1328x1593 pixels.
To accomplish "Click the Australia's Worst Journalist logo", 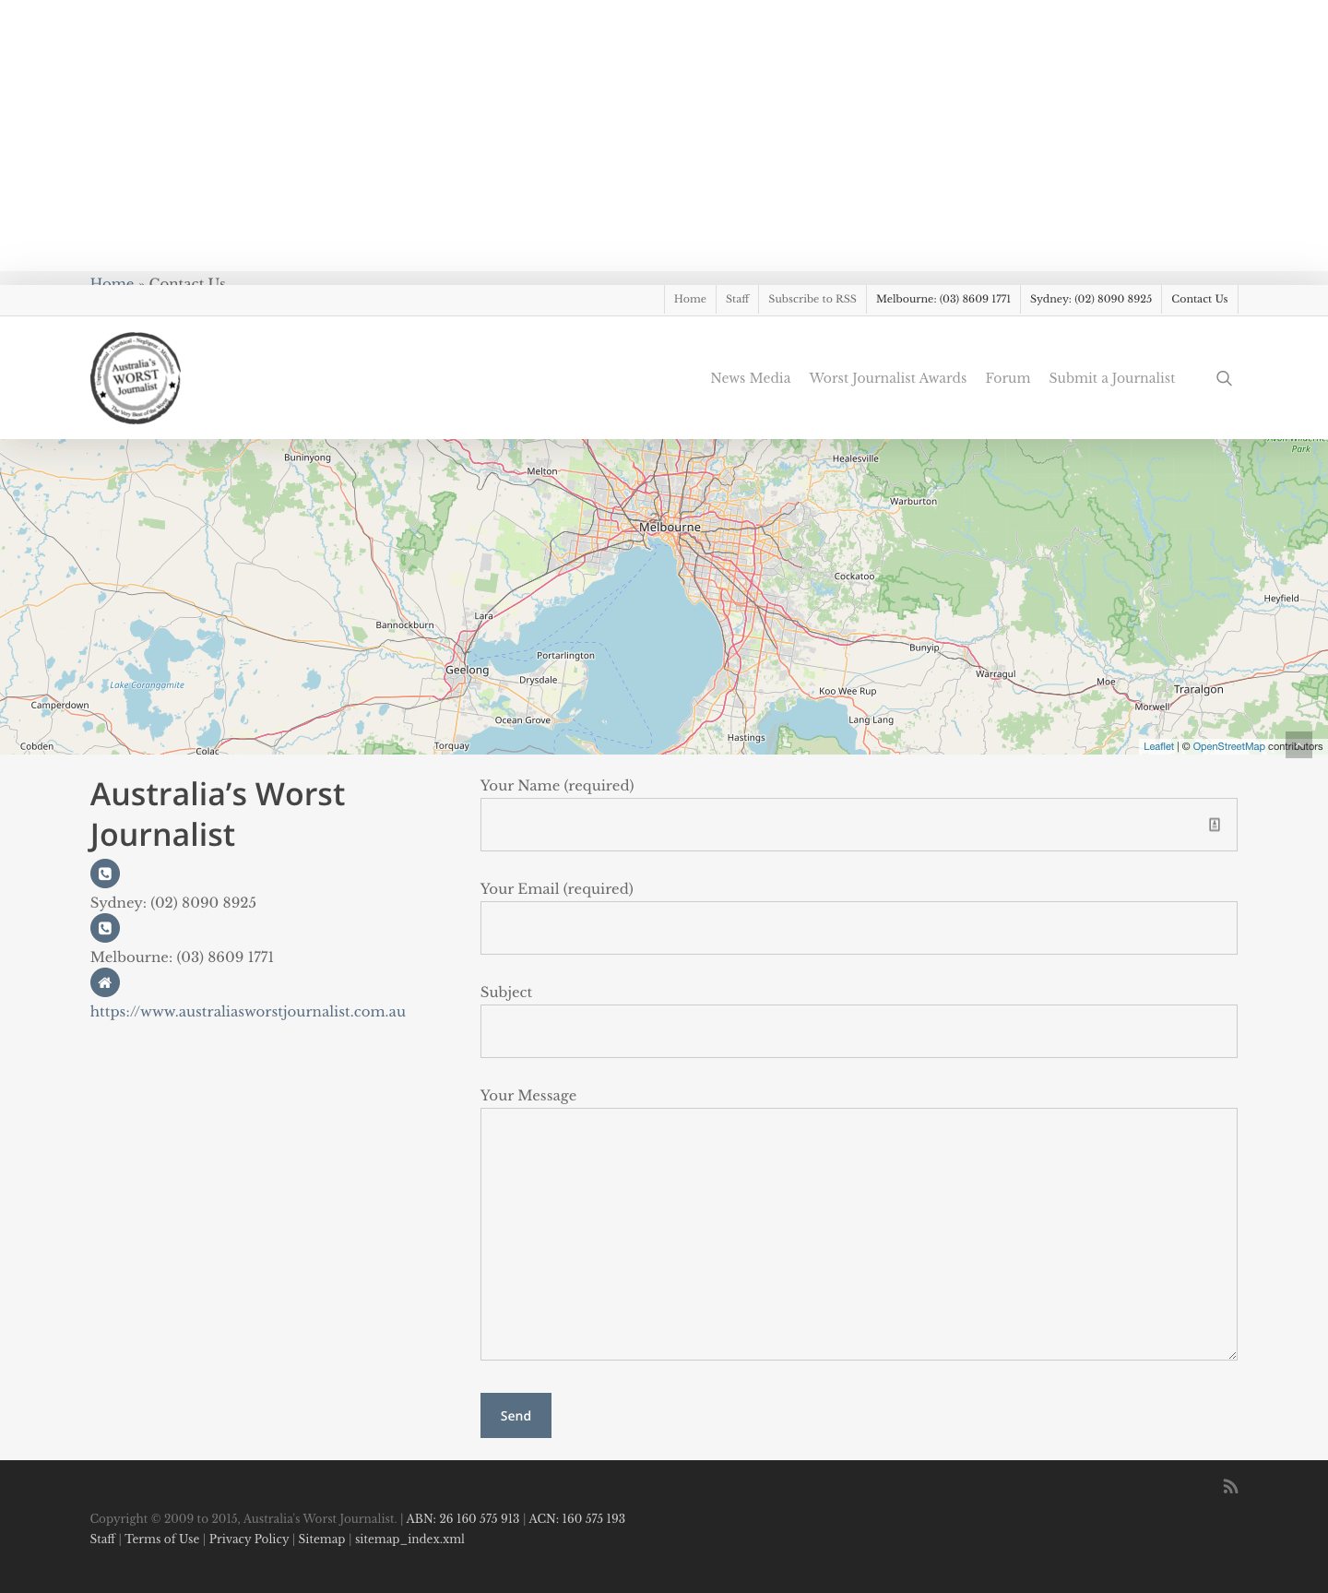I will pyautogui.click(x=136, y=378).
